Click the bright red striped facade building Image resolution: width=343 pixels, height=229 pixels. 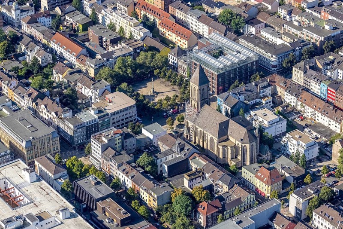tap(331, 95)
